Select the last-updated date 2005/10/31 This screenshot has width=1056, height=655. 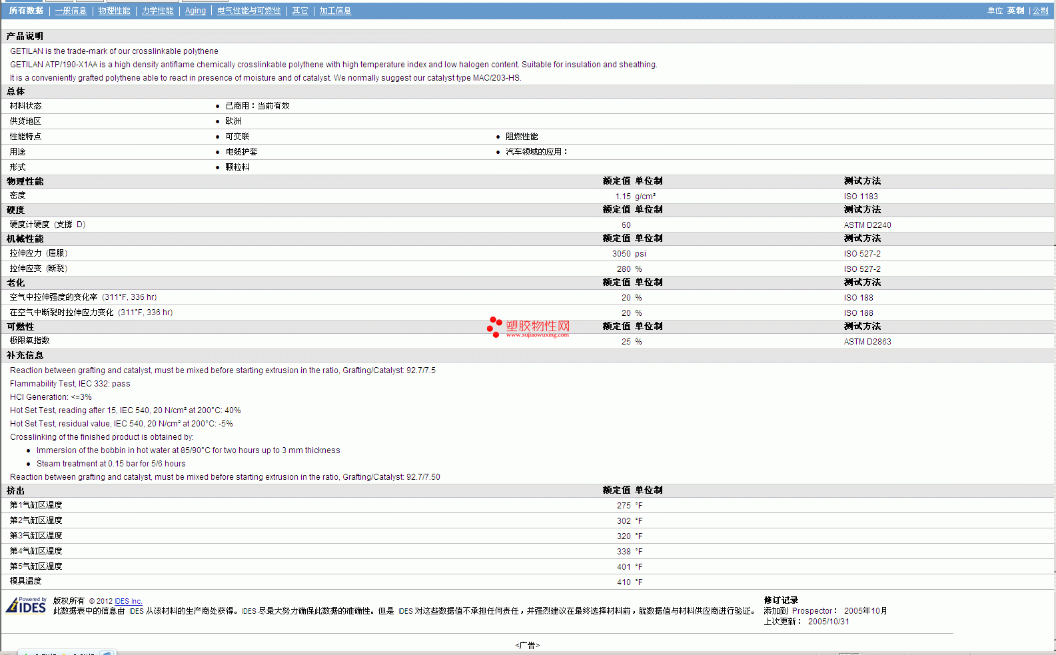829,622
